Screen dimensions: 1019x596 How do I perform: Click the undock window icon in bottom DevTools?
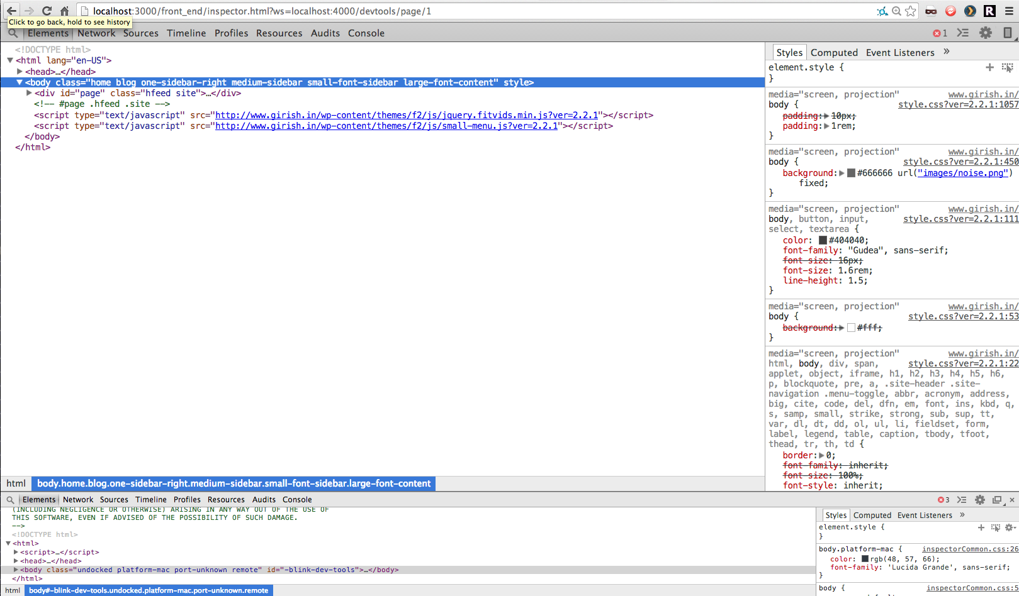(x=997, y=500)
